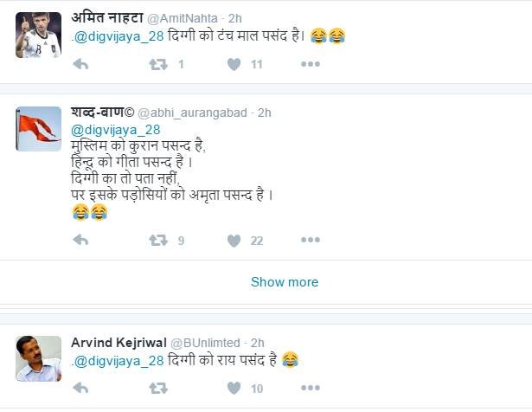Retweet the abhi_aurangabad tweet
532x412 pixels.
coord(157,240)
